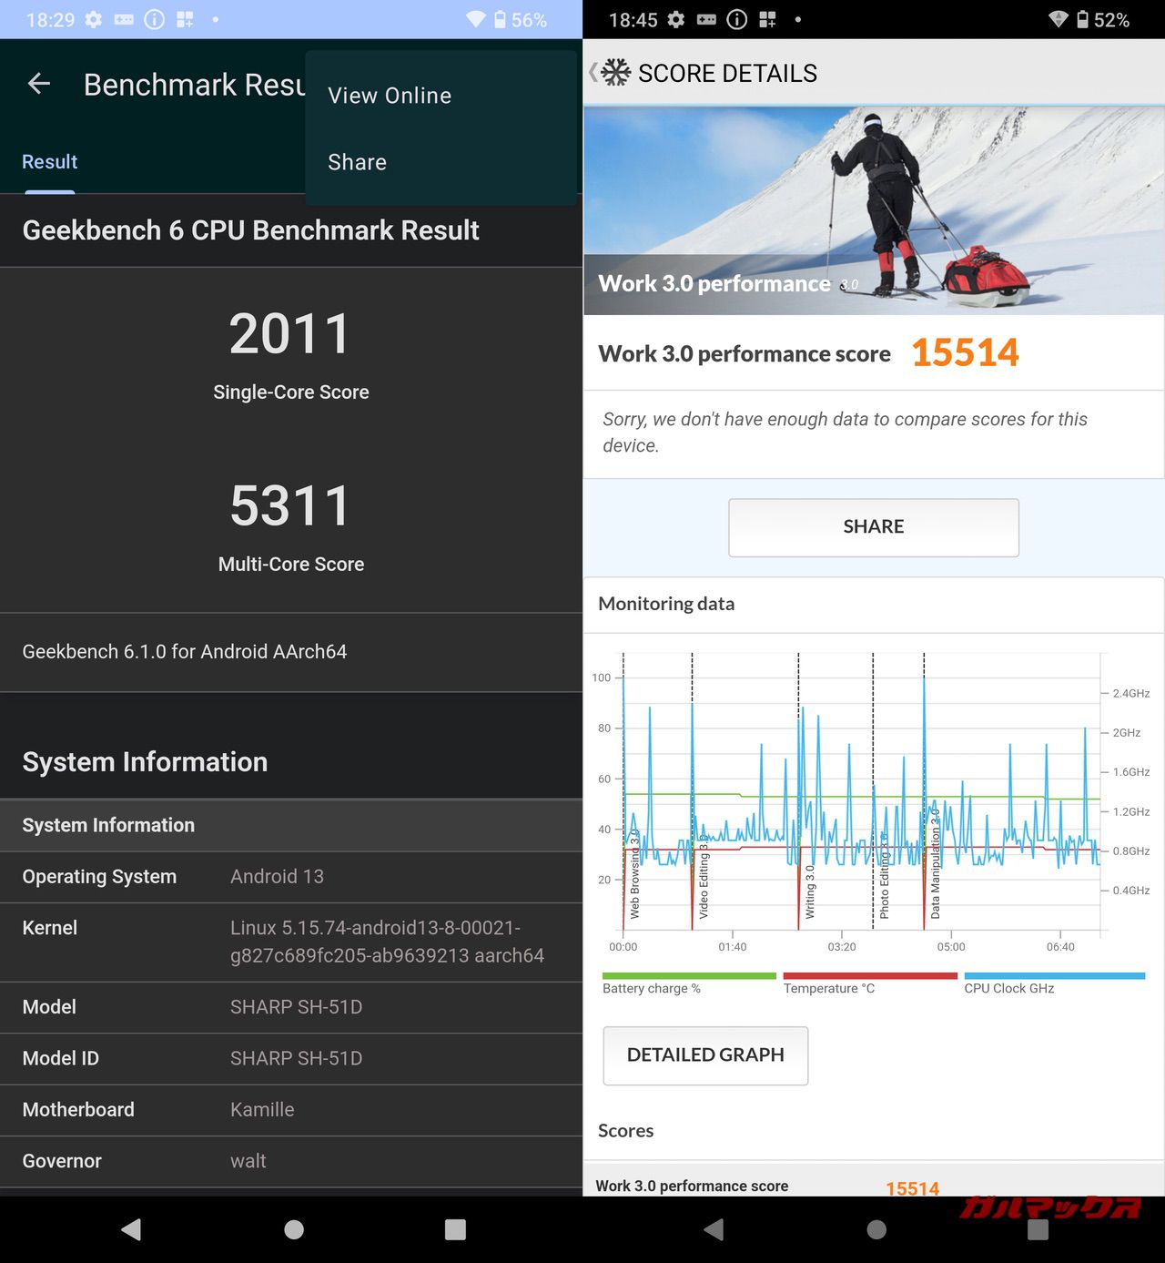The image size is (1165, 1263).
Task: Tap the PCMark snowflake logo icon
Action: point(616,73)
